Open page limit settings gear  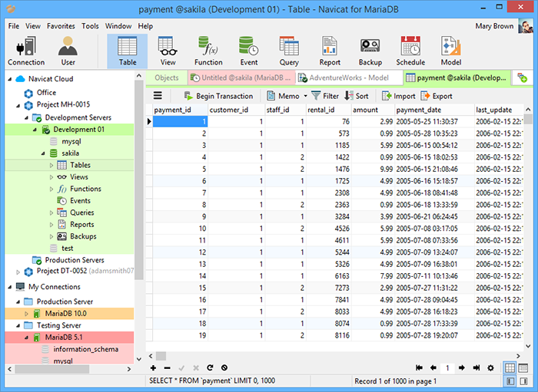[490, 367]
